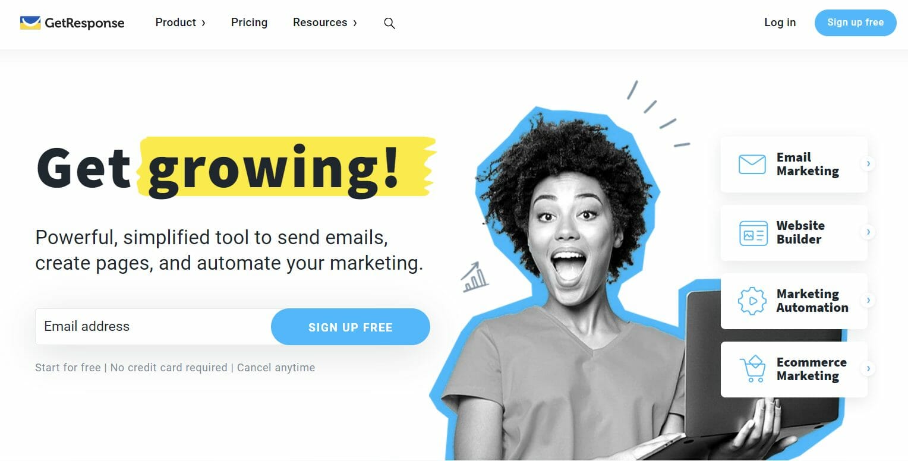Click the GetResponse envelope logo icon
This screenshot has height=461, width=908.
point(30,23)
